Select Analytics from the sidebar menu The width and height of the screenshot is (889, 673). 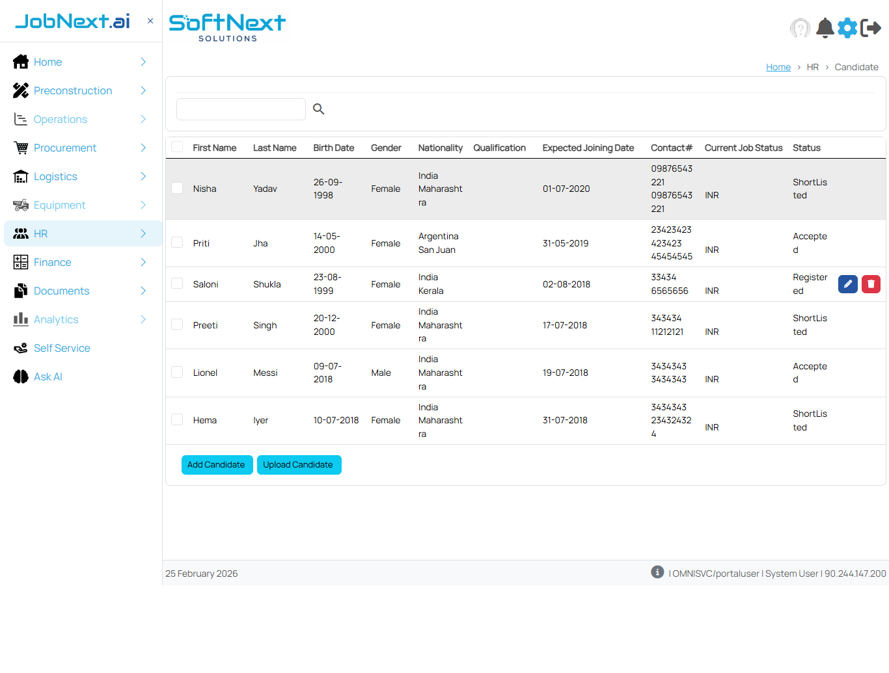[66, 319]
